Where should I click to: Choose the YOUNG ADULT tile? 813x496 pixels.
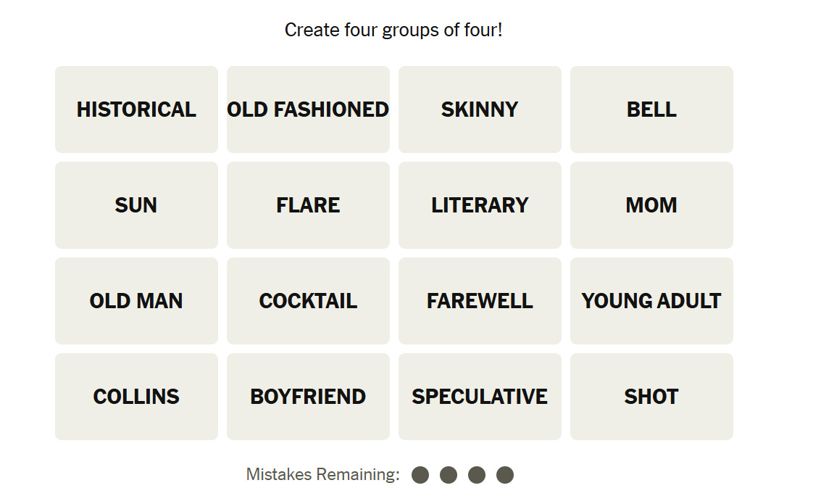(x=651, y=301)
